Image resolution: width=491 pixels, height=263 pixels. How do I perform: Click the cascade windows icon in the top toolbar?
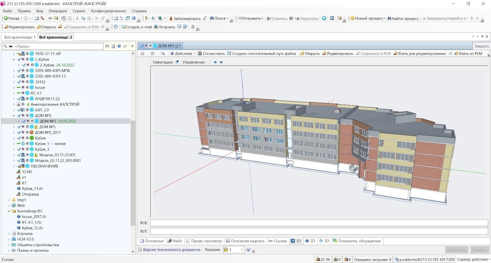point(128,18)
